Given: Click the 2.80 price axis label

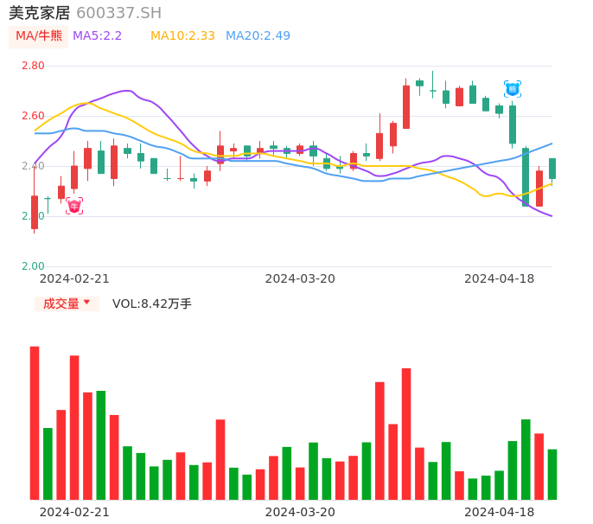Looking at the screenshot, I should tap(33, 66).
